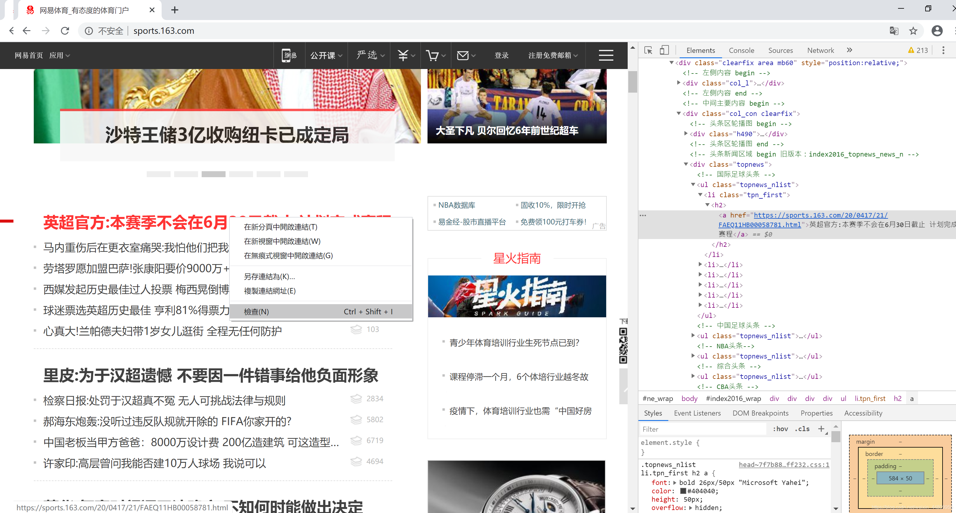Activate DevTools element inspector tool
This screenshot has width=956, height=513.
coord(648,50)
